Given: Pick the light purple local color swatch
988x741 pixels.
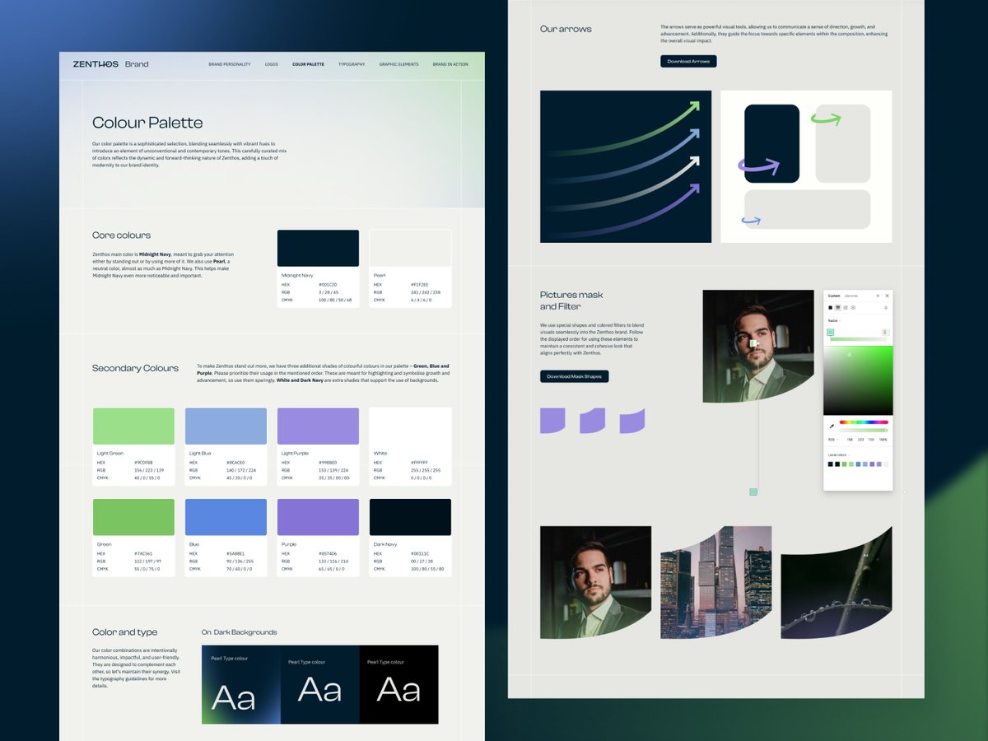Looking at the screenshot, I should click(x=879, y=464).
